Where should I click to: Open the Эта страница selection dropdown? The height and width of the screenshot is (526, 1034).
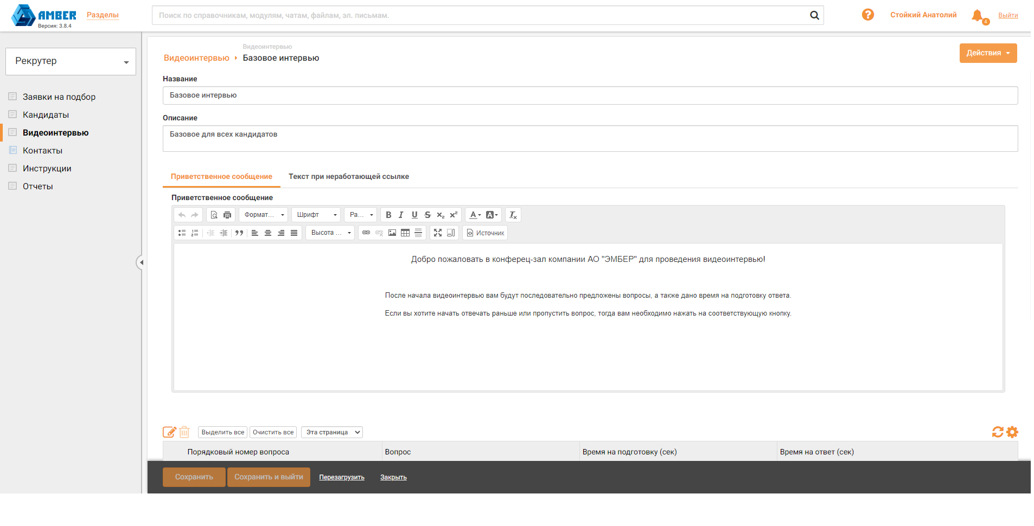tap(332, 432)
